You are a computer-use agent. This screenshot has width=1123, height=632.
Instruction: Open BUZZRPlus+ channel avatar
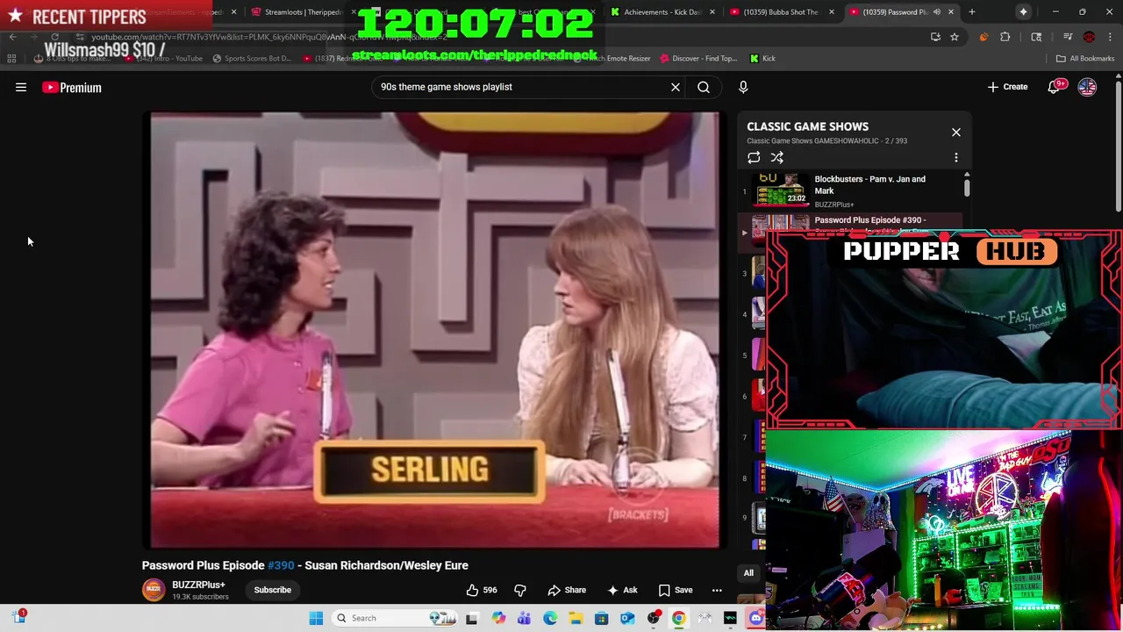coord(154,590)
